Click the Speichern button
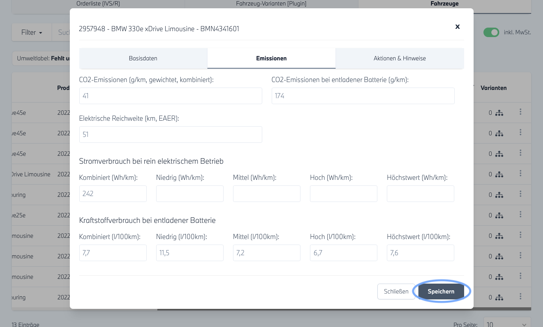This screenshot has height=327, width=543. [x=441, y=291]
